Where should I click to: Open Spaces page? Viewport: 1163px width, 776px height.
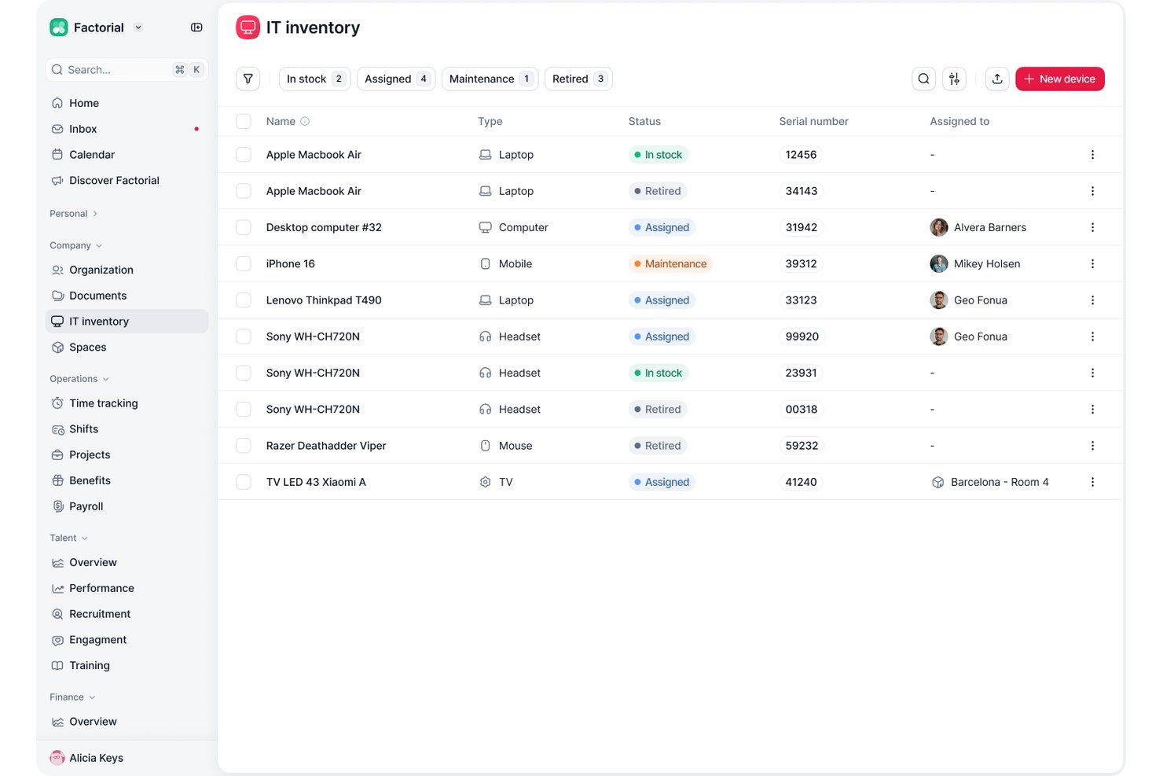pos(127,348)
